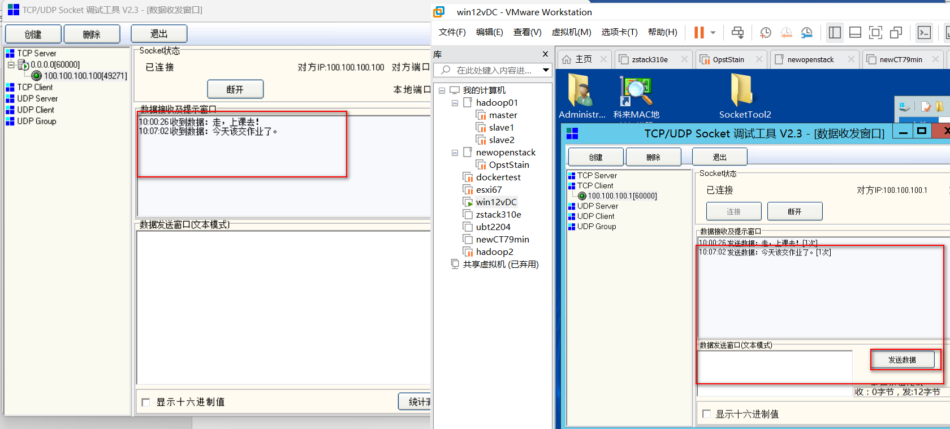Click 删除 in the host socket tool
This screenshot has width=950, height=429.
[x=92, y=34]
